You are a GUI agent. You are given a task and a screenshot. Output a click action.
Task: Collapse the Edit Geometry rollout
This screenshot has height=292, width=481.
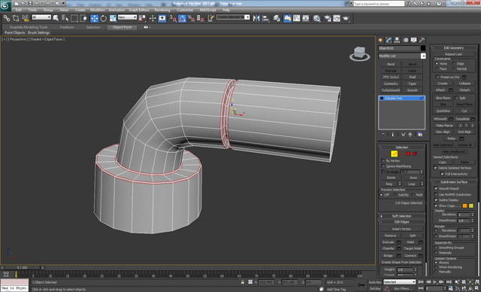454,47
